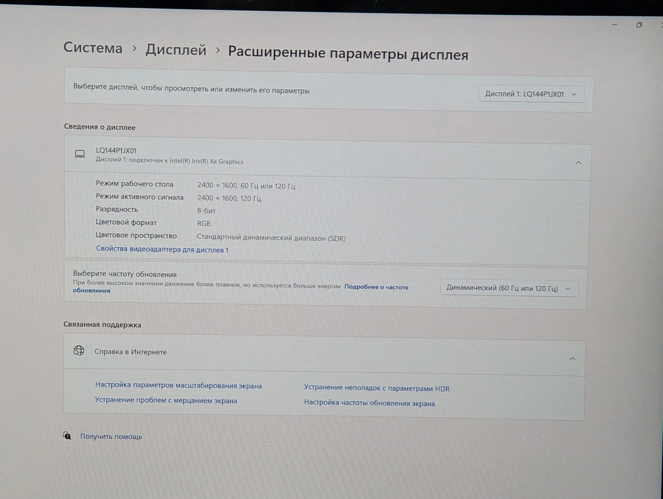Go to Дисплей in the breadcrumb

pyautogui.click(x=176, y=50)
